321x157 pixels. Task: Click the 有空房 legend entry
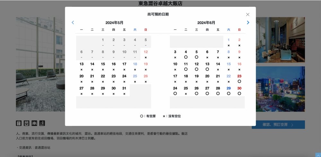coord(148,116)
